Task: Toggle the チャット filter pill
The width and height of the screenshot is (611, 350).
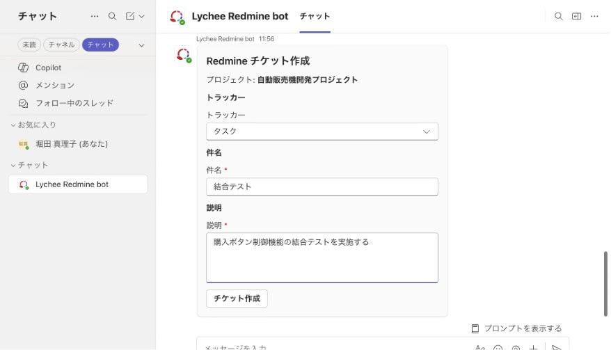Action: (100, 45)
